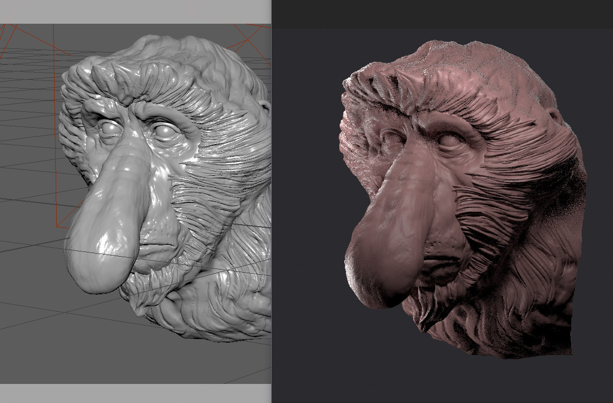This screenshot has width=613, height=403.
Task: Click the pink rendered monkey head
Action: pyautogui.click(x=463, y=199)
